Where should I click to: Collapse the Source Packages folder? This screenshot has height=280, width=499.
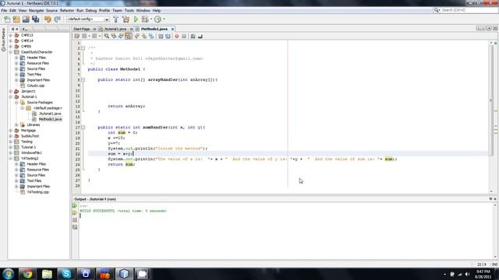tap(16, 103)
